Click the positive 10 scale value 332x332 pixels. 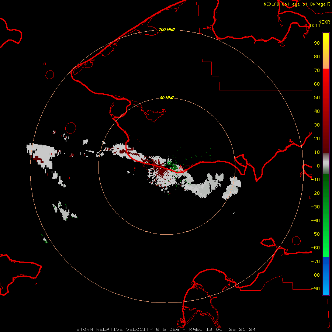(x=317, y=152)
